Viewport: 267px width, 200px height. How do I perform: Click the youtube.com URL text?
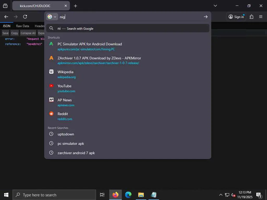tap(66, 91)
